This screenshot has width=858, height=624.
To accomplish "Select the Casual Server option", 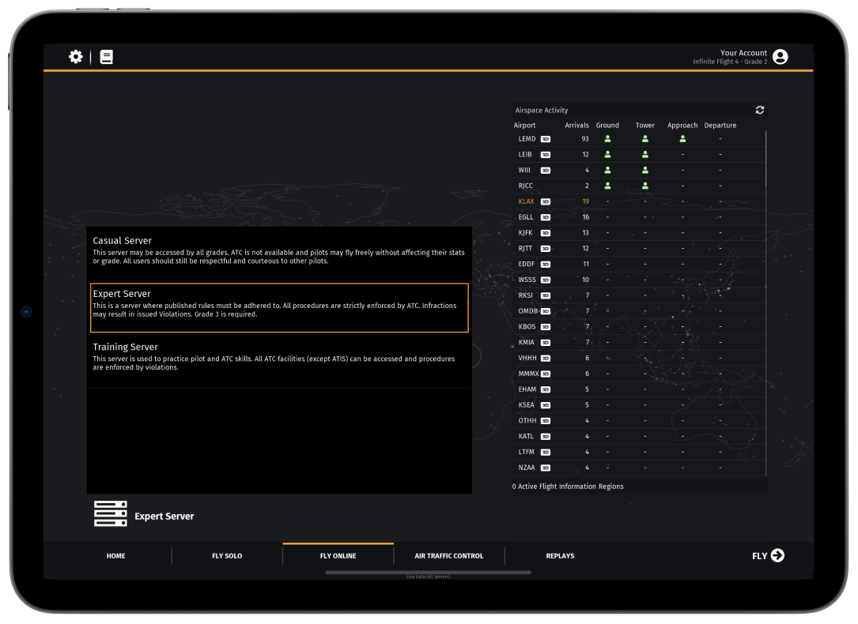I will (278, 250).
